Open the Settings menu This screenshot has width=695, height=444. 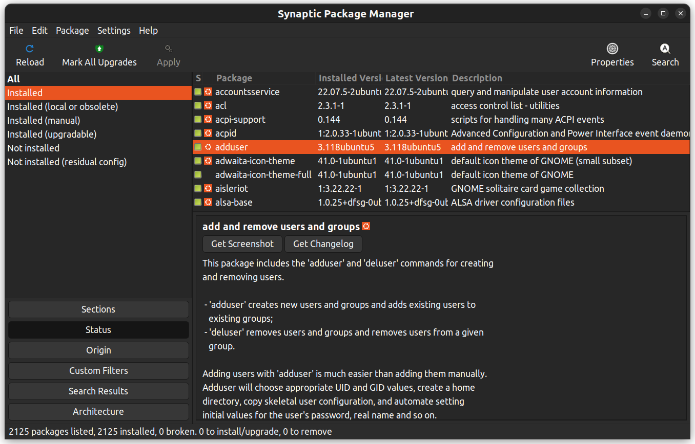114,31
